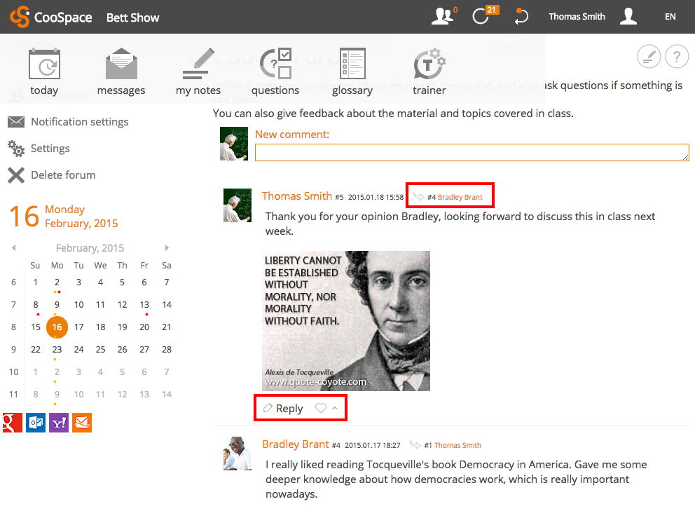Click the Delete forum X icon
The width and height of the screenshot is (695, 518).
click(16, 175)
